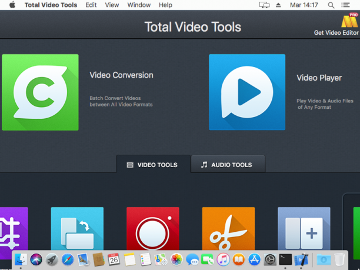Open the display mirroring menu bar icon
360x270 pixels.
pos(264,5)
